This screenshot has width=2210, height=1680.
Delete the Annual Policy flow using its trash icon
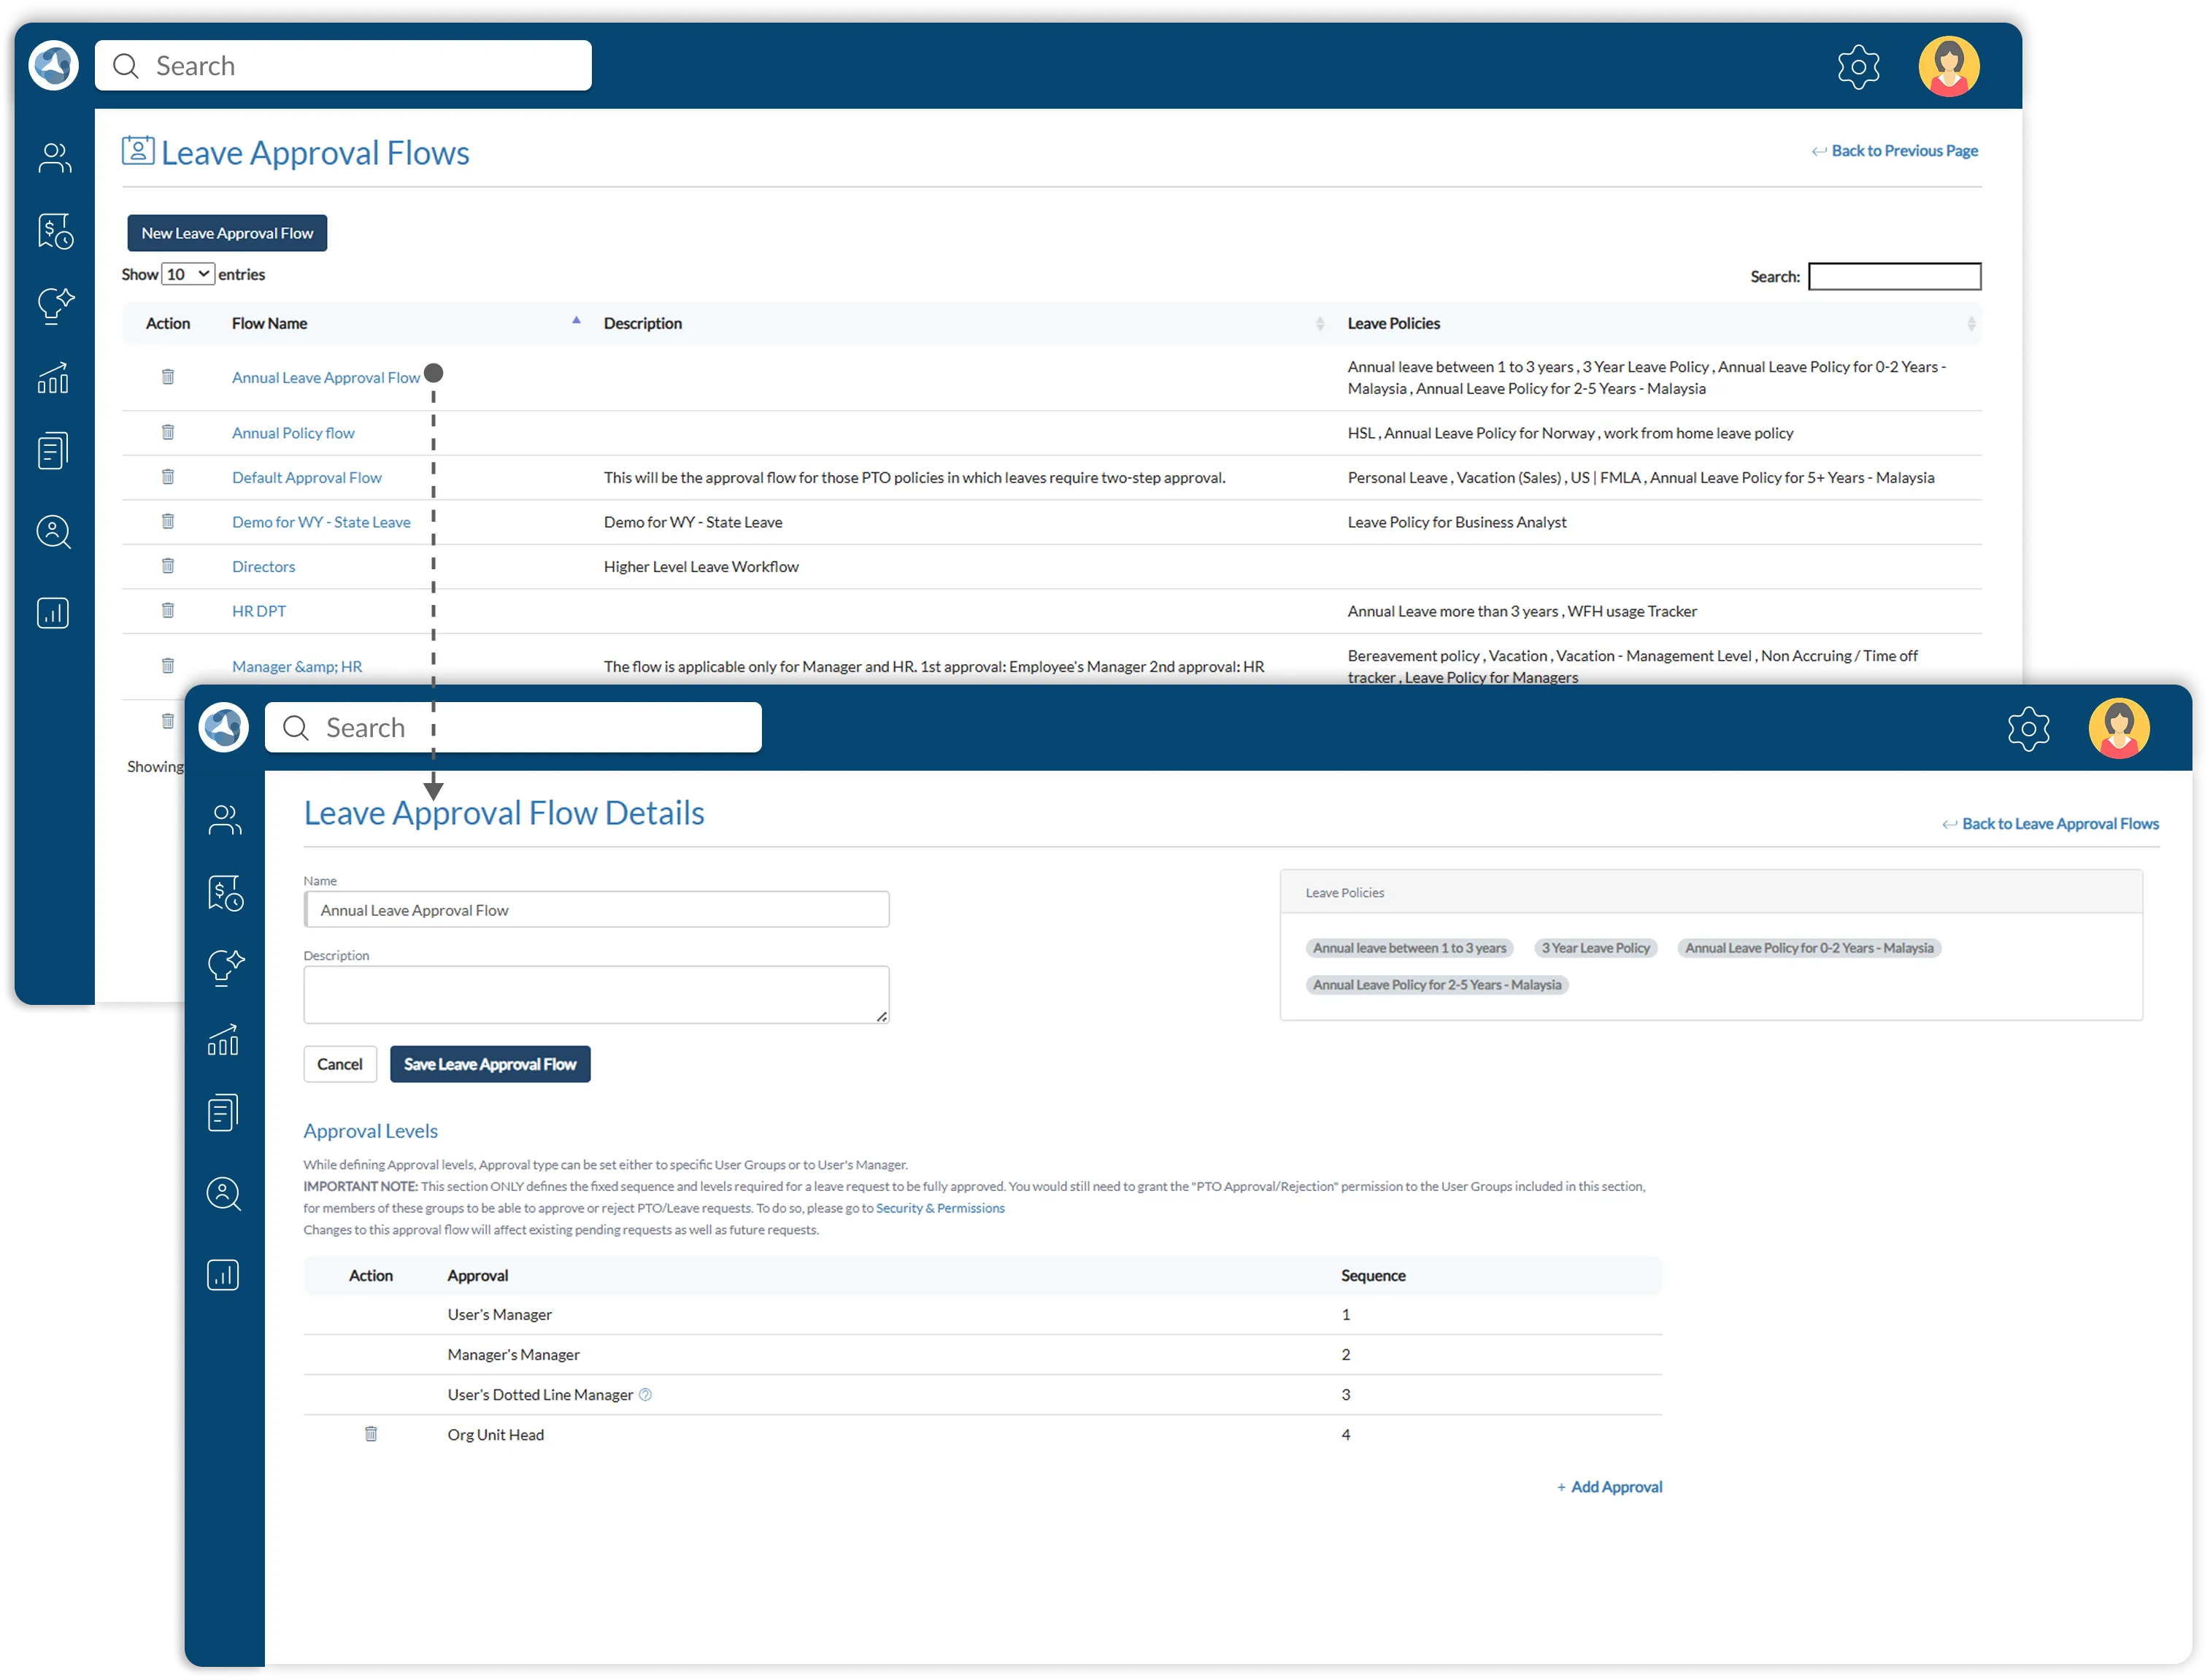click(168, 432)
